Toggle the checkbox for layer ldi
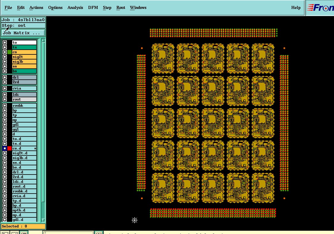Viewport: 334px width, 234px height. coord(5,95)
